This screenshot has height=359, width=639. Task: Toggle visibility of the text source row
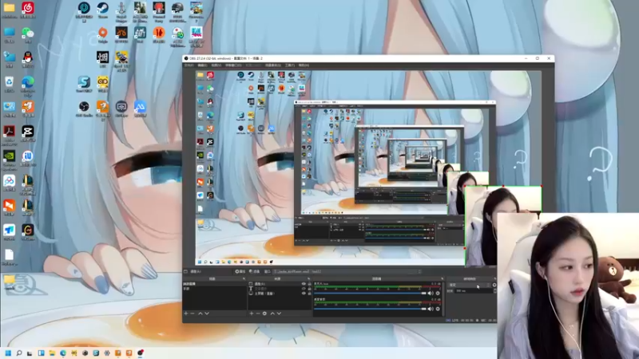304,289
